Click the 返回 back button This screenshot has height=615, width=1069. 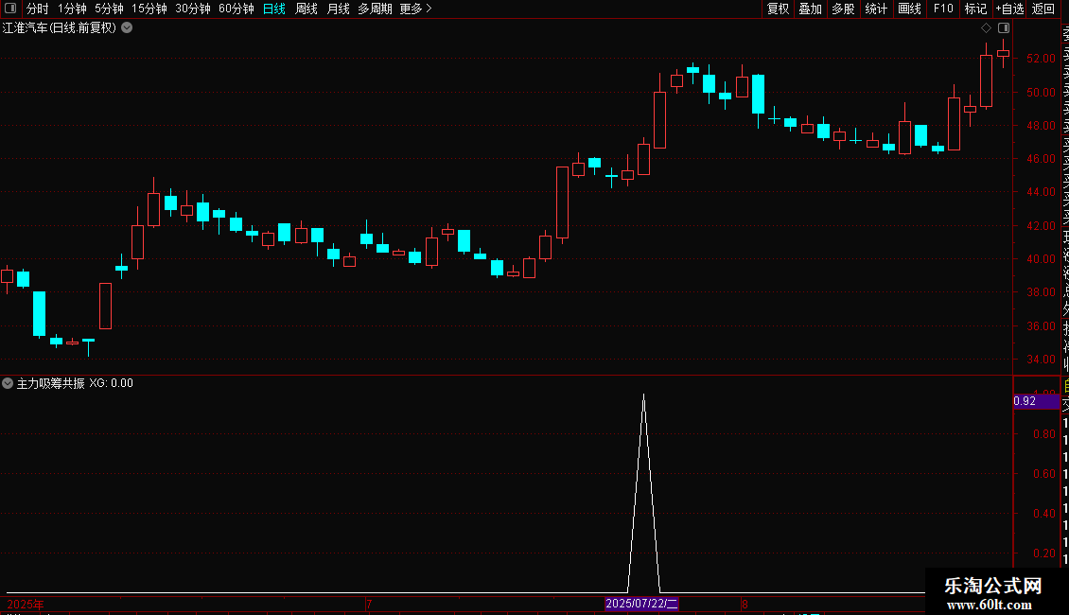(x=1043, y=9)
